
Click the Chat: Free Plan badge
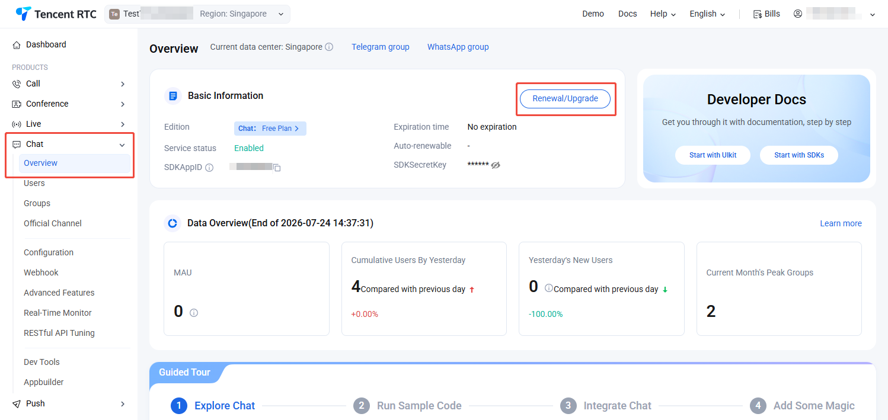click(270, 129)
